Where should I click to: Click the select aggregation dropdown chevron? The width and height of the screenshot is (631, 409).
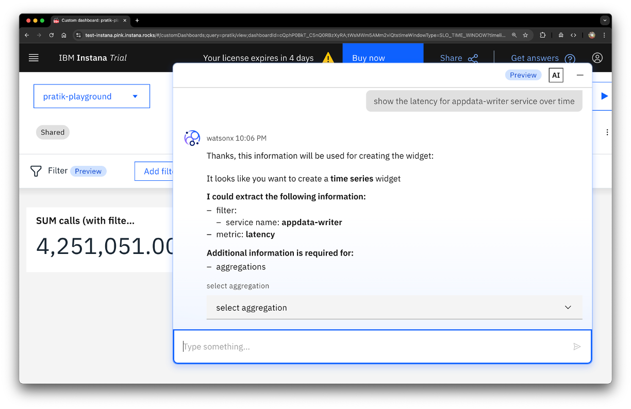568,308
